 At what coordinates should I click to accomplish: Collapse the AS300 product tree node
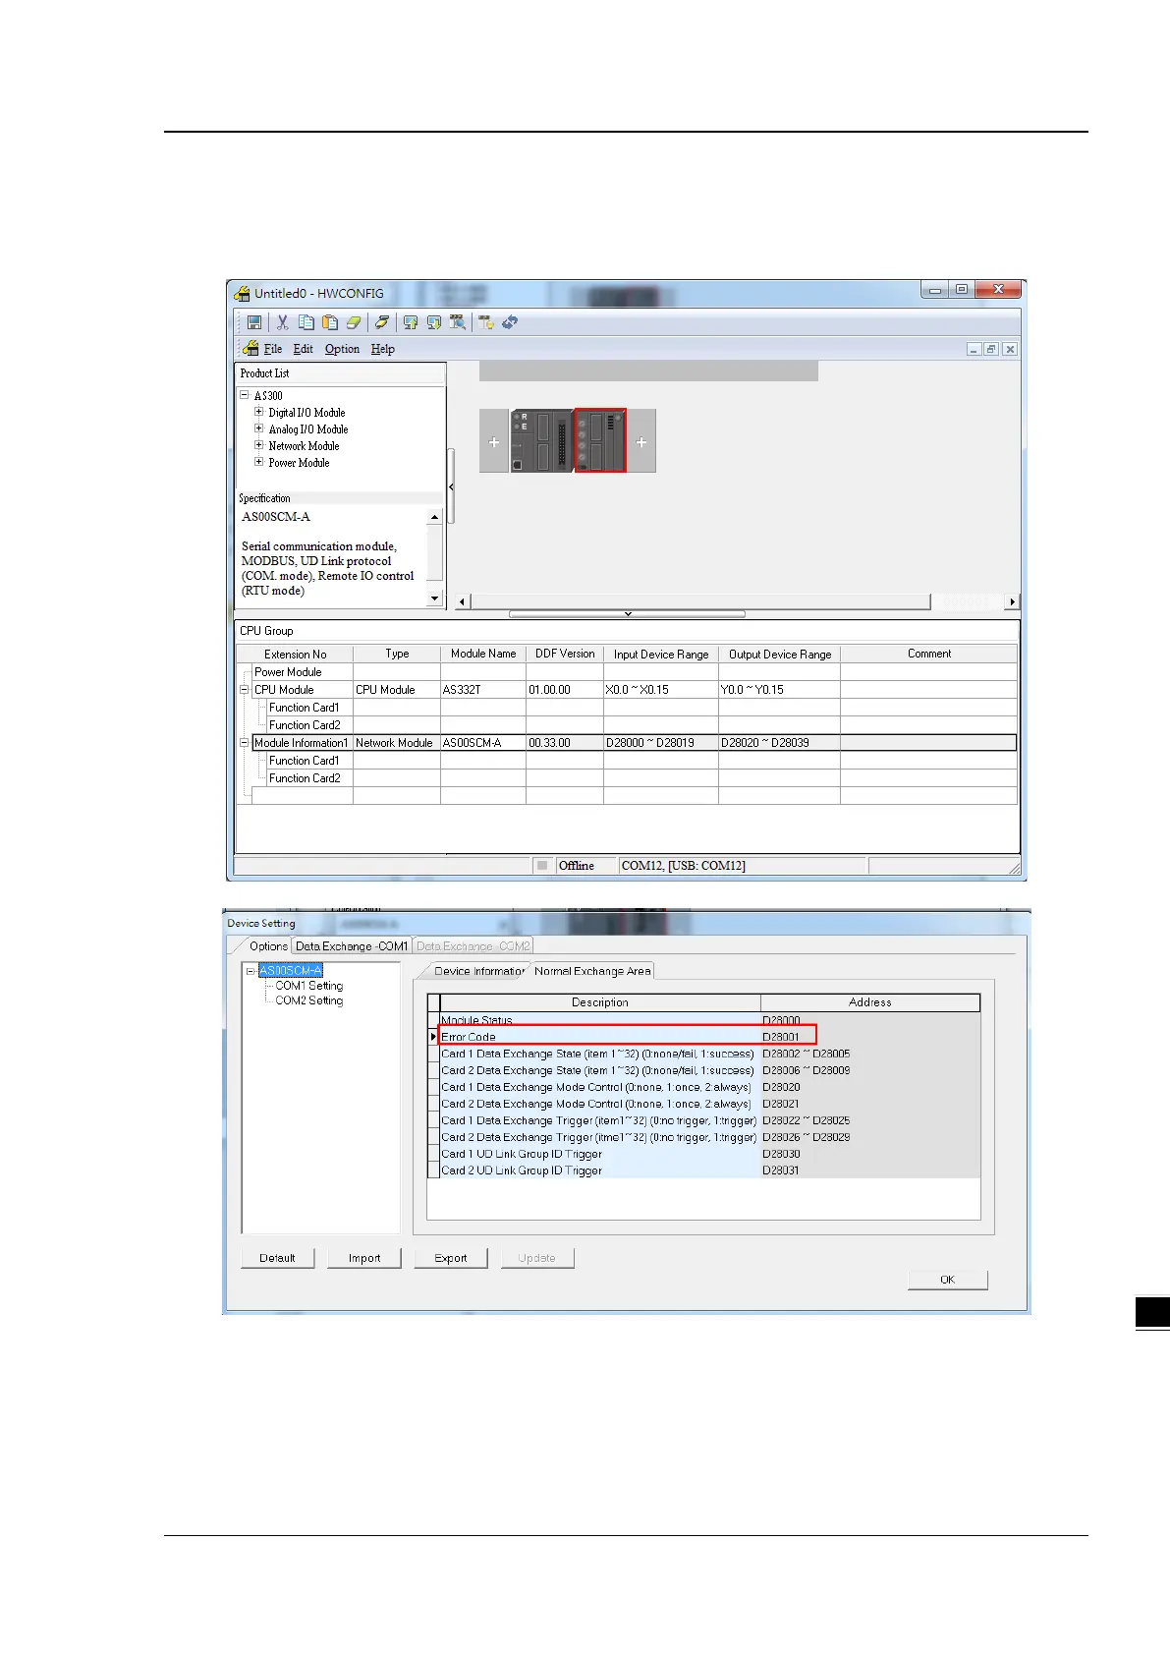pos(245,395)
